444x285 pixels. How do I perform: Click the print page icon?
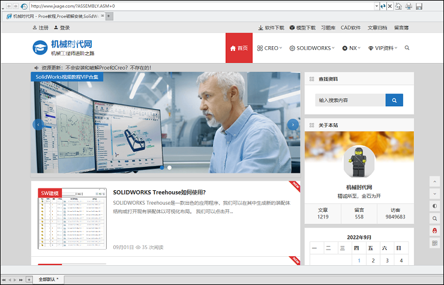pyautogui.click(x=409, y=6)
